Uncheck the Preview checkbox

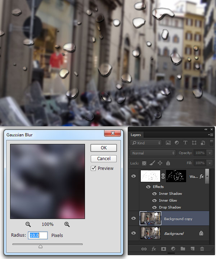94,168
